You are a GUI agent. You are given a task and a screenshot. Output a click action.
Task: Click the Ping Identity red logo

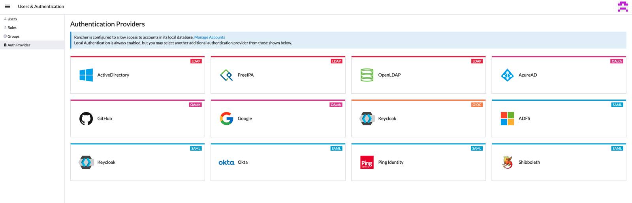pyautogui.click(x=367, y=162)
